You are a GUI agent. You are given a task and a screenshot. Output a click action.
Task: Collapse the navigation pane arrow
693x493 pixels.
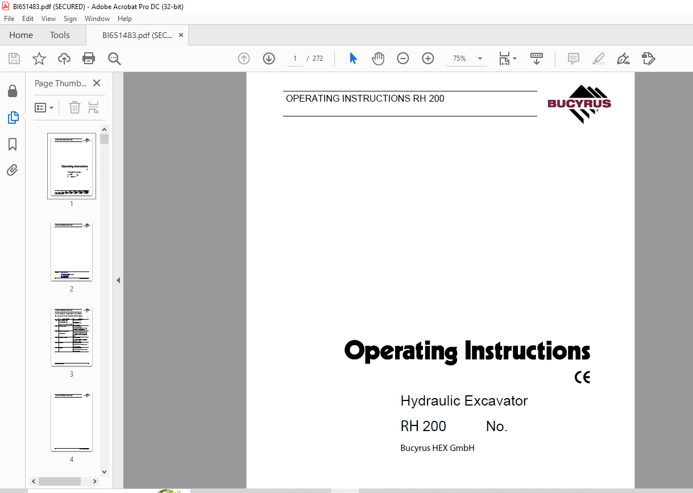tap(118, 280)
